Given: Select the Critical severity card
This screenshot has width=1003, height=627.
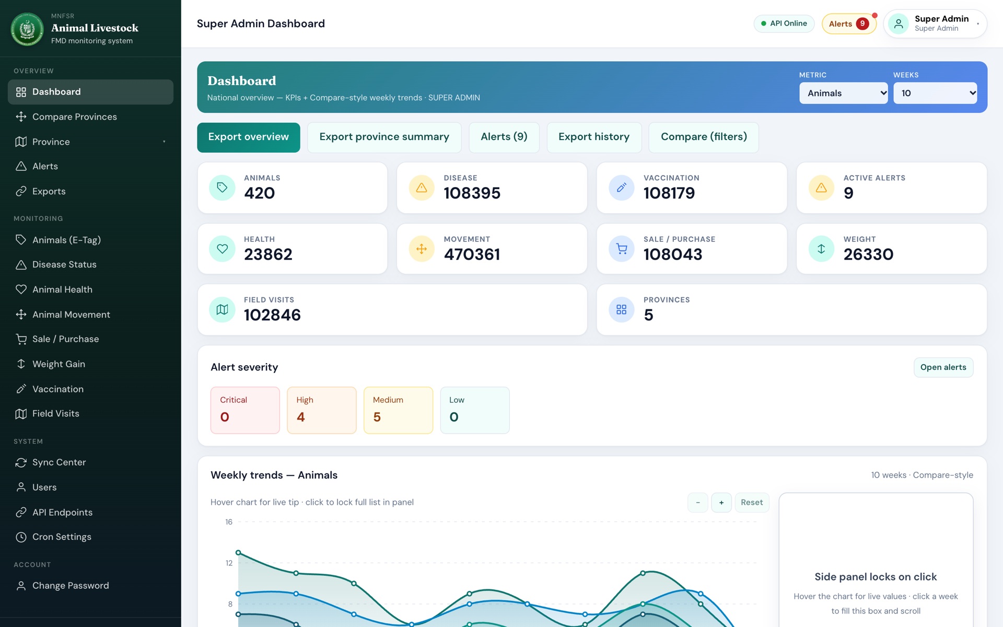Looking at the screenshot, I should point(245,410).
